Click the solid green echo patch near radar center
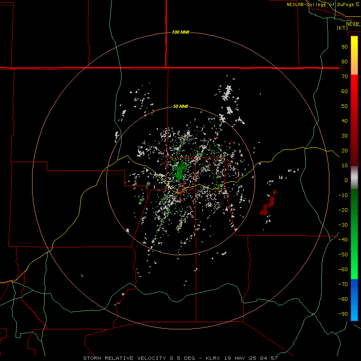The width and height of the screenshot is (361, 361). click(179, 173)
